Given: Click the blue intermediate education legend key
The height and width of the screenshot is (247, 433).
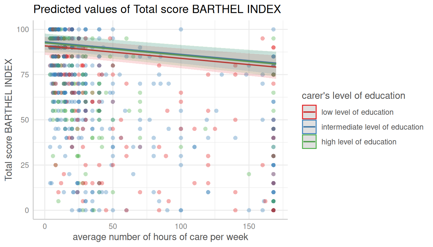Looking at the screenshot, I should coord(309,127).
